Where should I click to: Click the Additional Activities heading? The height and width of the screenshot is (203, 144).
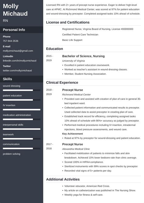click(63, 179)
